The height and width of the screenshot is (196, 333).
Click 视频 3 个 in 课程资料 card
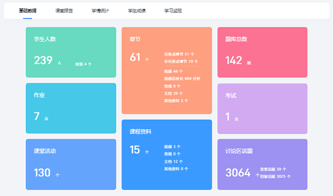pyautogui.click(x=172, y=147)
